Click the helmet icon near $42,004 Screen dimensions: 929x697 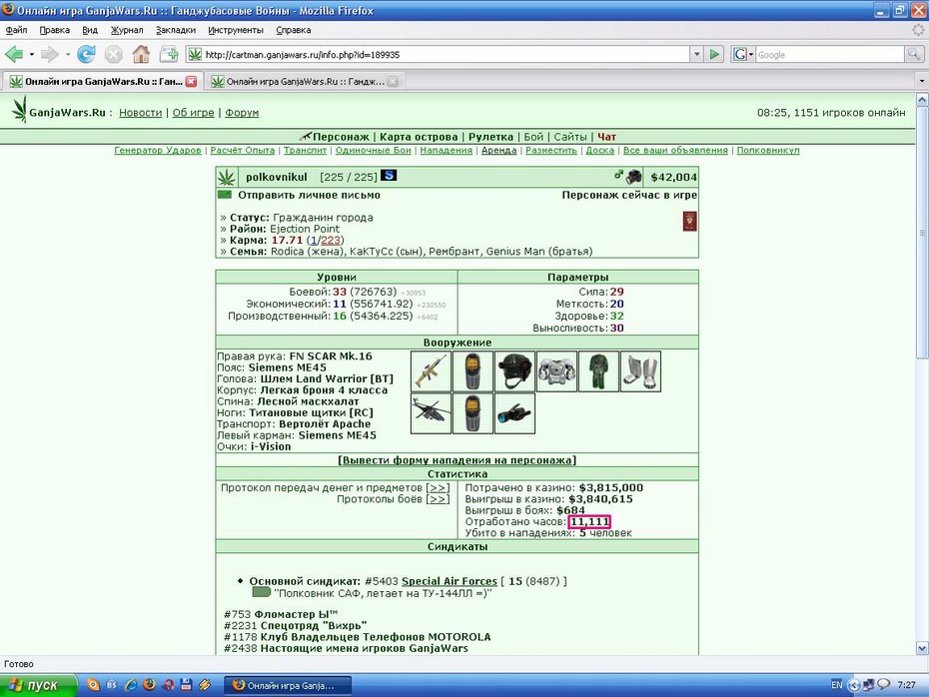pyautogui.click(x=634, y=177)
